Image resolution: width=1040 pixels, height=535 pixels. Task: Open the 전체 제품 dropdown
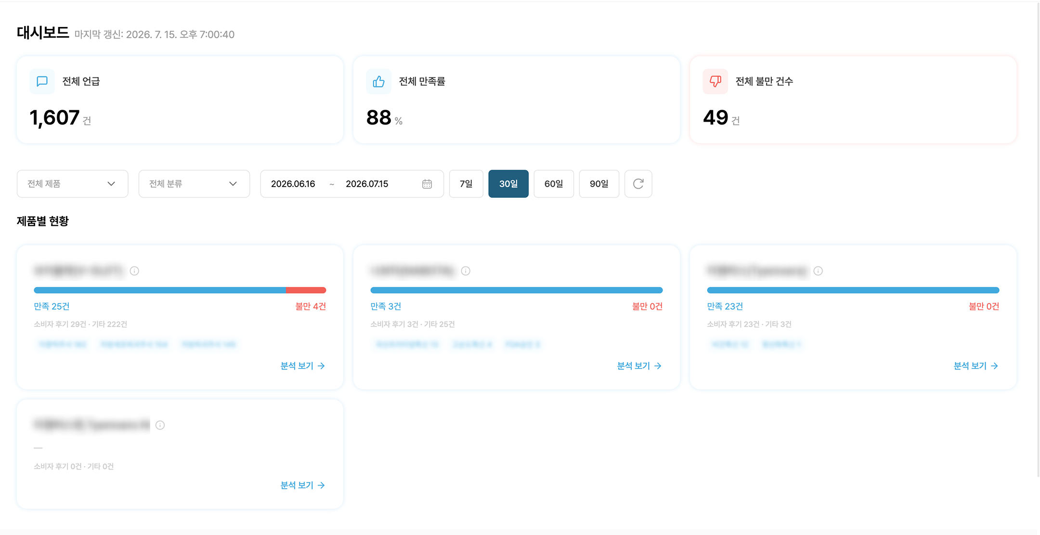73,184
